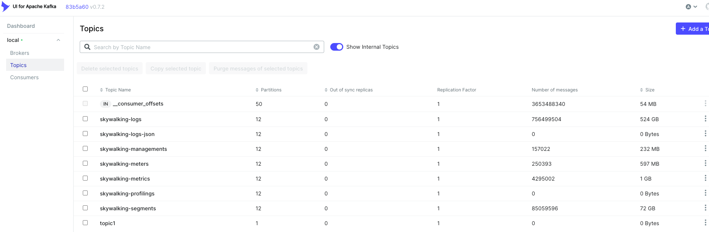Sort by Topic Name column
This screenshot has height=232, width=709.
point(115,90)
